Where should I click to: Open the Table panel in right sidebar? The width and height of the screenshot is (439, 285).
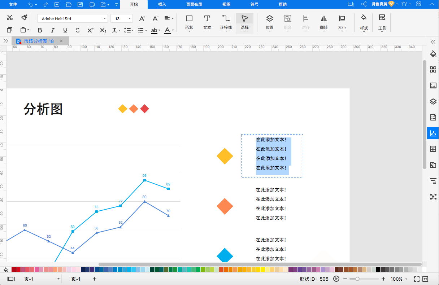[433, 149]
